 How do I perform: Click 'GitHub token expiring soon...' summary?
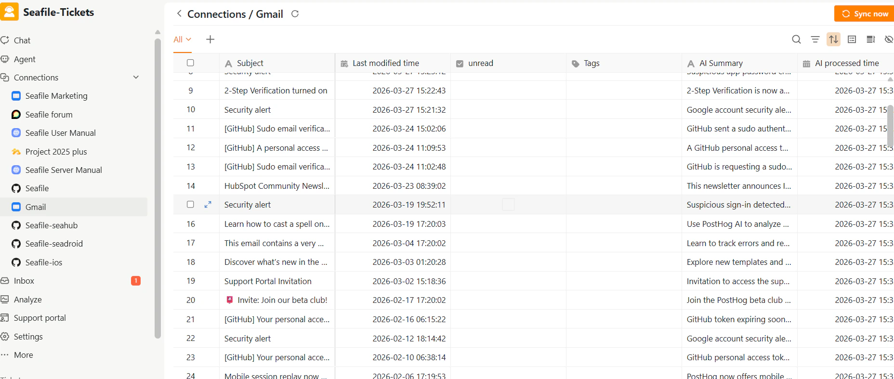coord(739,319)
